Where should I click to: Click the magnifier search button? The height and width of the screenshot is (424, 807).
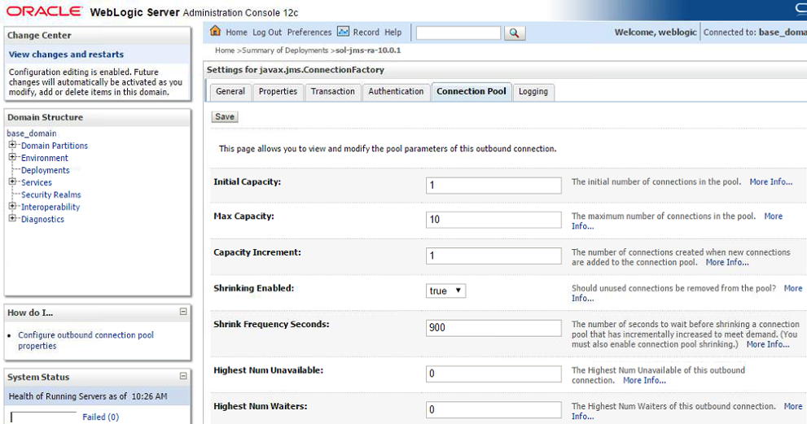coord(515,33)
